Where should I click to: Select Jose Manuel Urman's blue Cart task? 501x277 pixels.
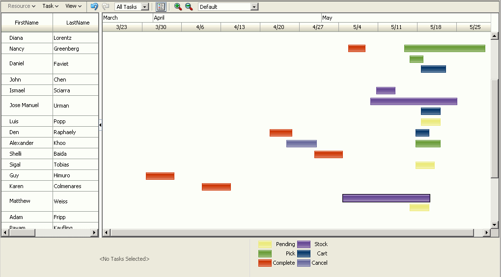point(431,111)
